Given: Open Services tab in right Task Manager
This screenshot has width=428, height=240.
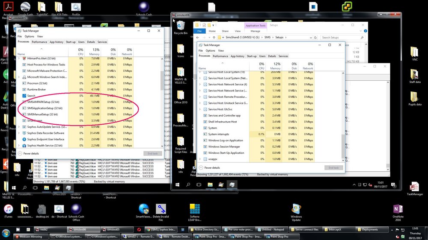Looking at the screenshot, I should [283, 56].
